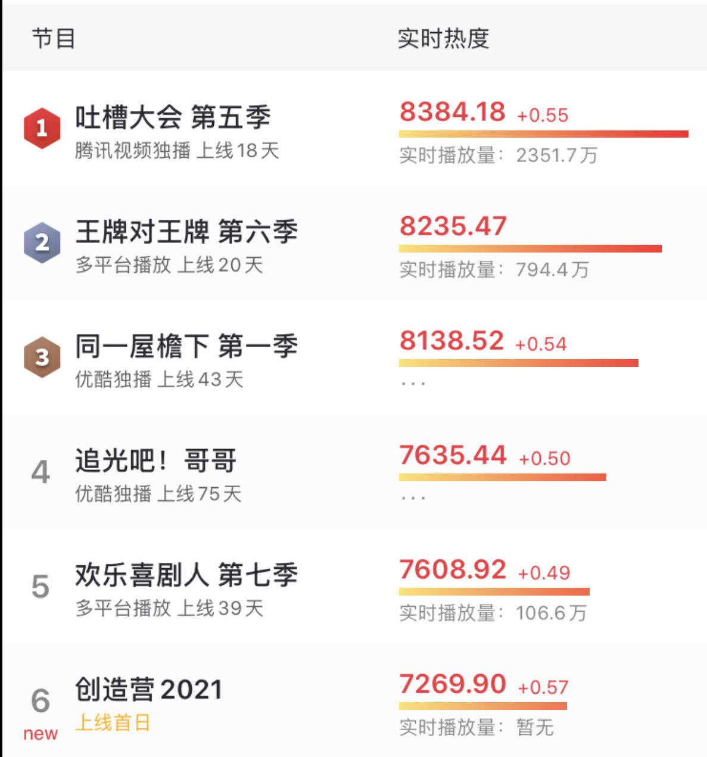Viewport: 707px width, 757px height.
Task: Open 欢乐喜剧人 第七季 show entry
Action: 186,575
